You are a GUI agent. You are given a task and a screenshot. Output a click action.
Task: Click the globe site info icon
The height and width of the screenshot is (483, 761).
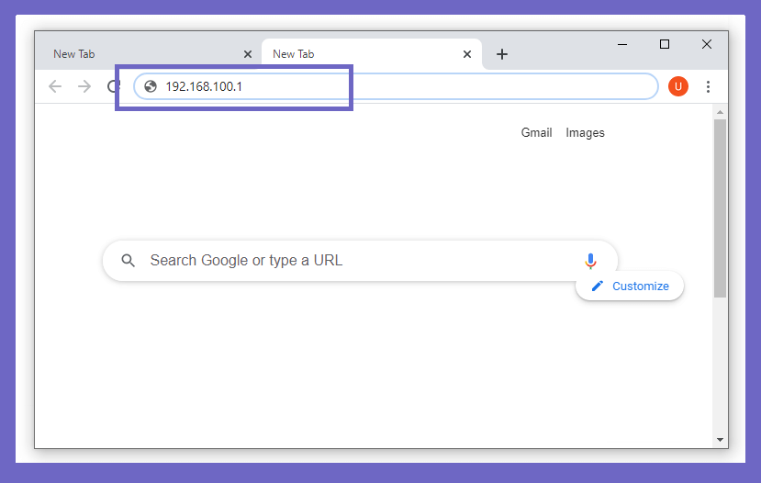pos(151,86)
